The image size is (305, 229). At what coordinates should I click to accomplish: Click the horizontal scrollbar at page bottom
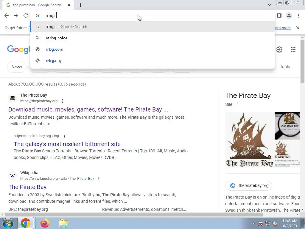tap(134, 215)
